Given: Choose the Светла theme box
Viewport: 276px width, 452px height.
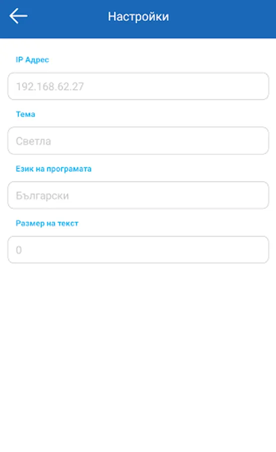Looking at the screenshot, I should tap(139, 141).
